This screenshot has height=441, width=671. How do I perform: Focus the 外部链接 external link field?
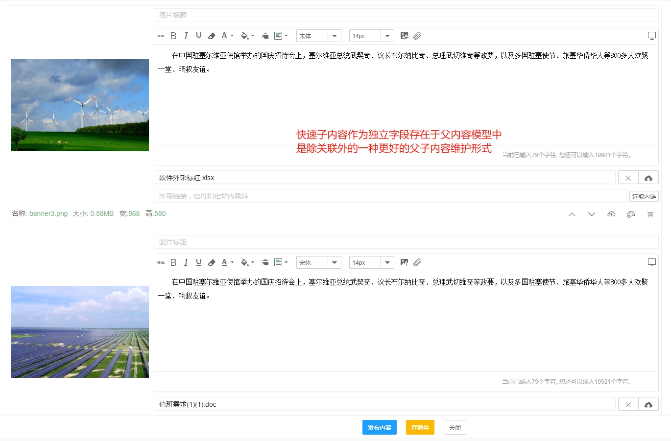390,196
